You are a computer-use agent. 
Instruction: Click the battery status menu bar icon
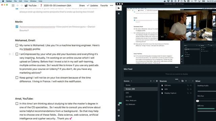point(203,1)
